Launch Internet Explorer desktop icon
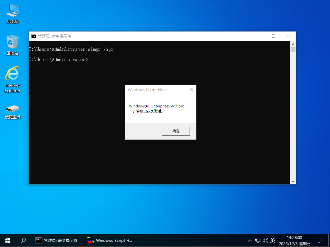330x247 pixels. point(13,79)
